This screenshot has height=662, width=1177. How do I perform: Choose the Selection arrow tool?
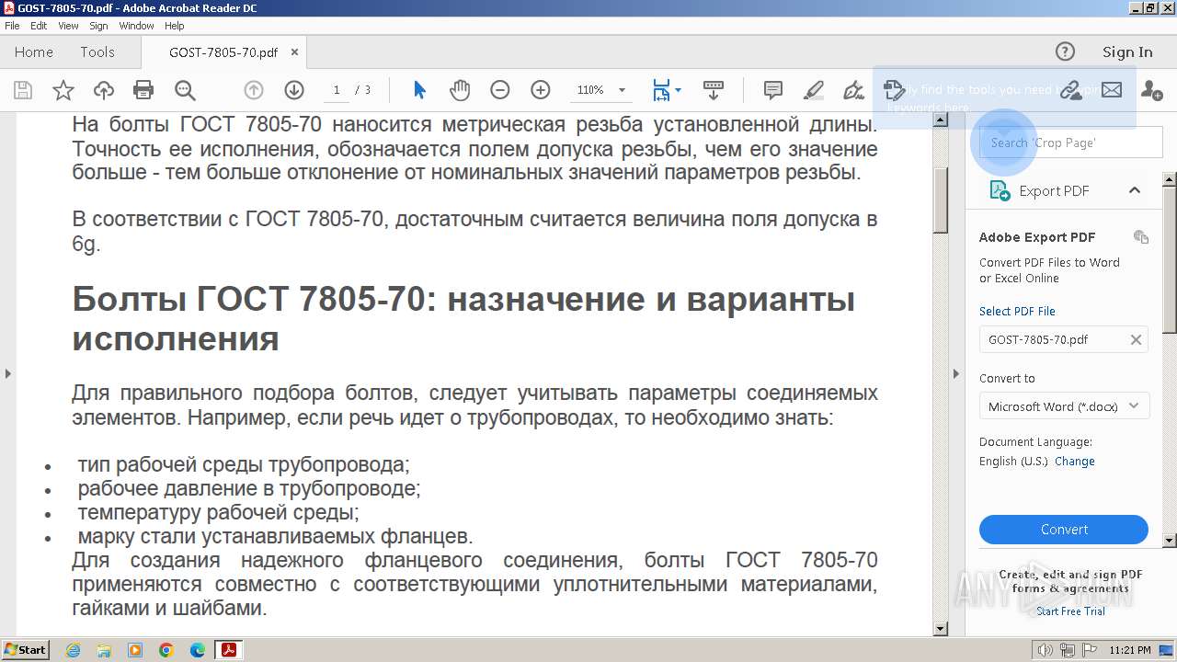[420, 90]
